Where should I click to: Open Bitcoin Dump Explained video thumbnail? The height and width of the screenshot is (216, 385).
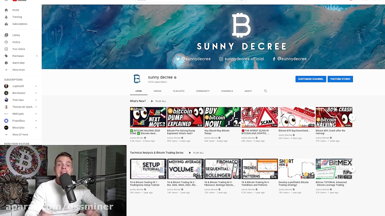point(185,117)
